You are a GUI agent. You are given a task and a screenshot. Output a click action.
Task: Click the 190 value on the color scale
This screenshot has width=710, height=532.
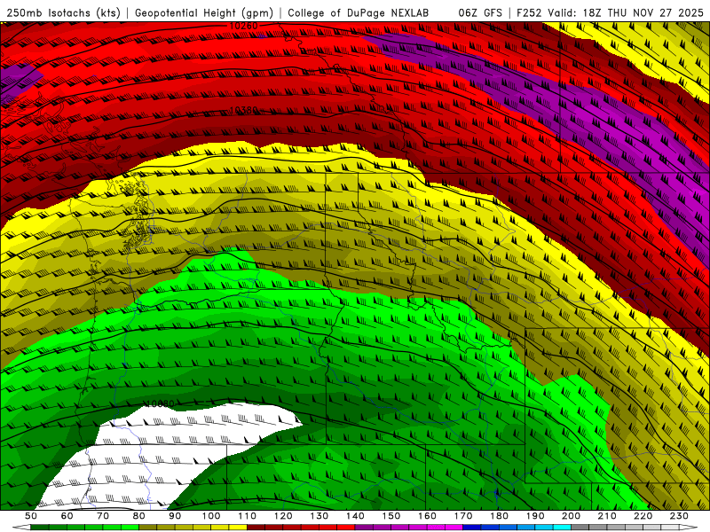click(535, 516)
